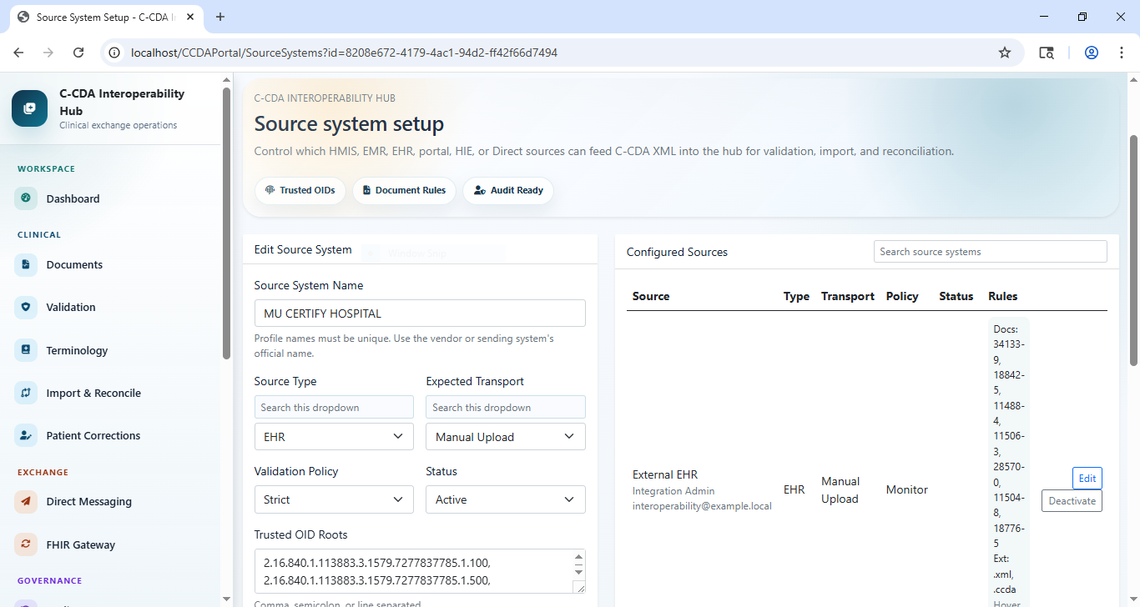Click the main page vertical scrollbar
1140x607 pixels.
click(x=1133, y=250)
